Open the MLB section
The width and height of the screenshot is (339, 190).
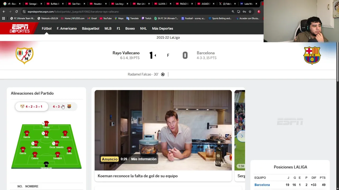coord(108,28)
